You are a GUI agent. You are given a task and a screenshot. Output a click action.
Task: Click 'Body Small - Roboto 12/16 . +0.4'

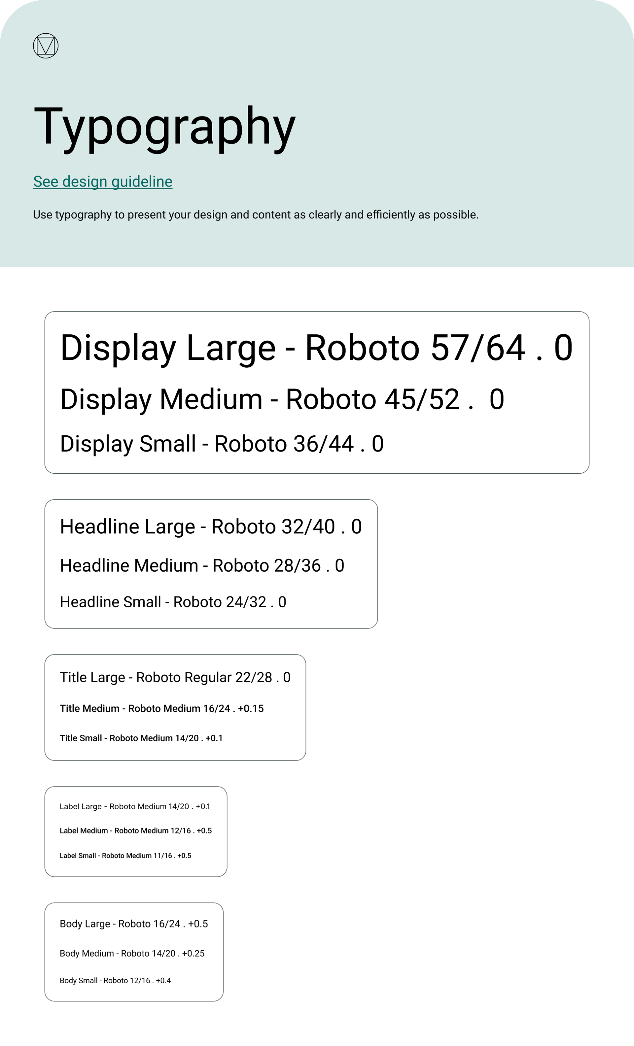[115, 981]
